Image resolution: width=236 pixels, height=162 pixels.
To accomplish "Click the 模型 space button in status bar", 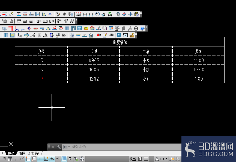I will [133, 159].
